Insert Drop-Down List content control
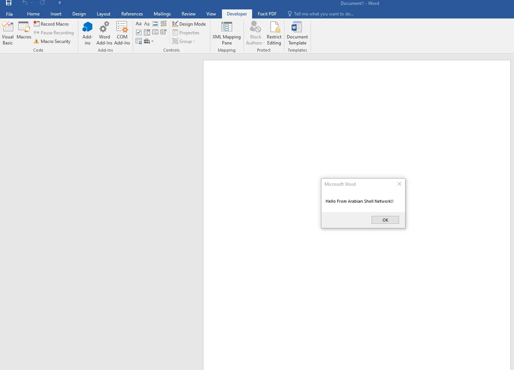 155,32
